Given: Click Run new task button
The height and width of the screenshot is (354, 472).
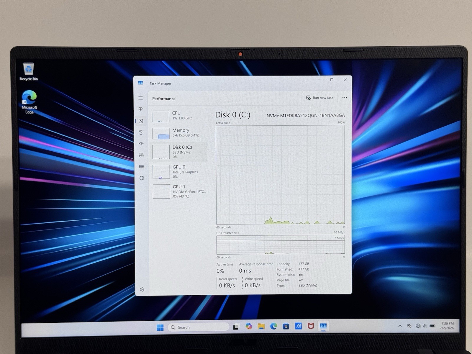Looking at the screenshot, I should click(x=320, y=98).
